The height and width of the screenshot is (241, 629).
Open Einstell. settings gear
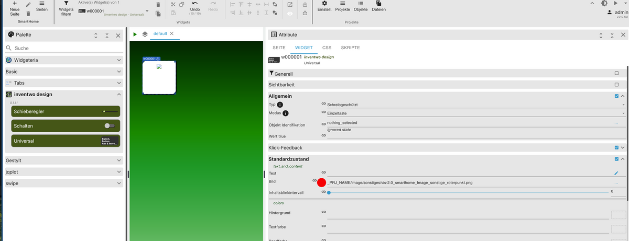tap(324, 6)
